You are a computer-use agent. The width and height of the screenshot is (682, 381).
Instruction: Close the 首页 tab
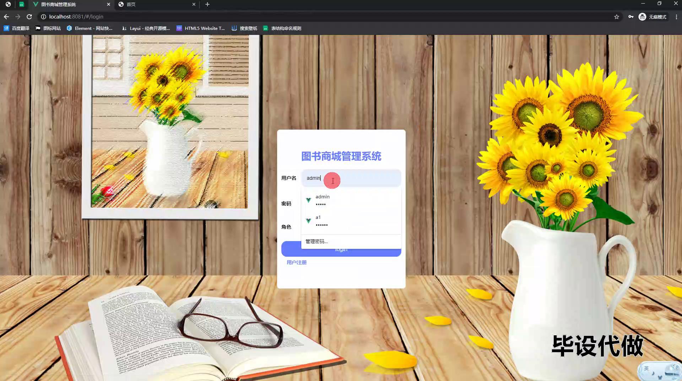[194, 4]
